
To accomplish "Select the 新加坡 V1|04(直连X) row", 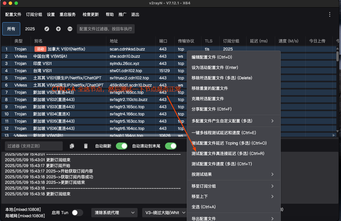I will click(94, 114).
